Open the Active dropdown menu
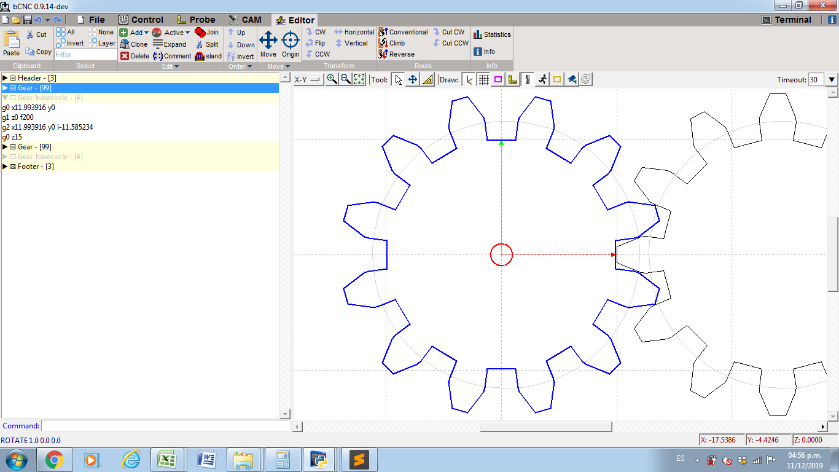 (171, 33)
